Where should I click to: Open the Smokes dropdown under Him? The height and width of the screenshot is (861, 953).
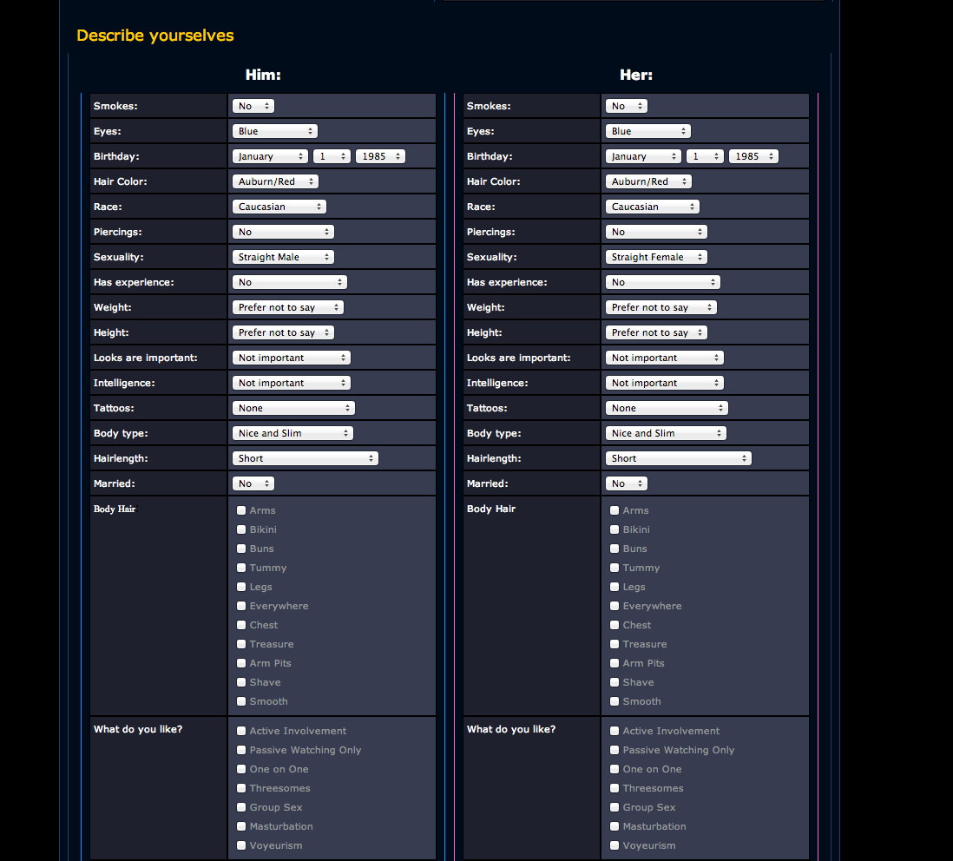[253, 106]
